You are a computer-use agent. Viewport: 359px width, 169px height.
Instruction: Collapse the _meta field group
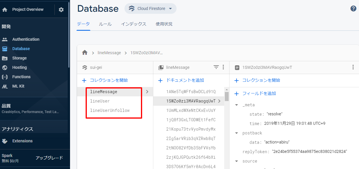pyautogui.click(x=237, y=105)
